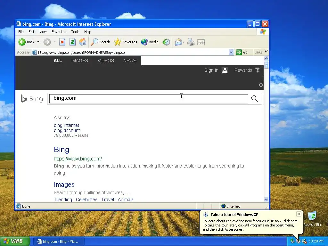Screen dimensions: 328x246
Task: Expand the Forward button history dropdown
Action: pos(54,42)
